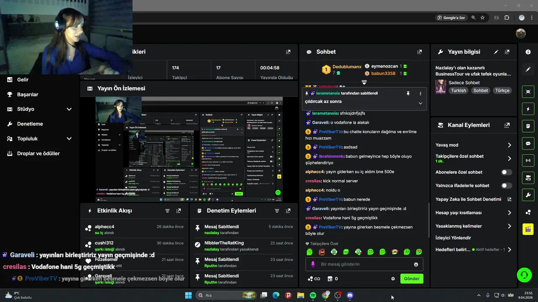Toggle the lightning activity feed icon in the right sidebar

528,109
